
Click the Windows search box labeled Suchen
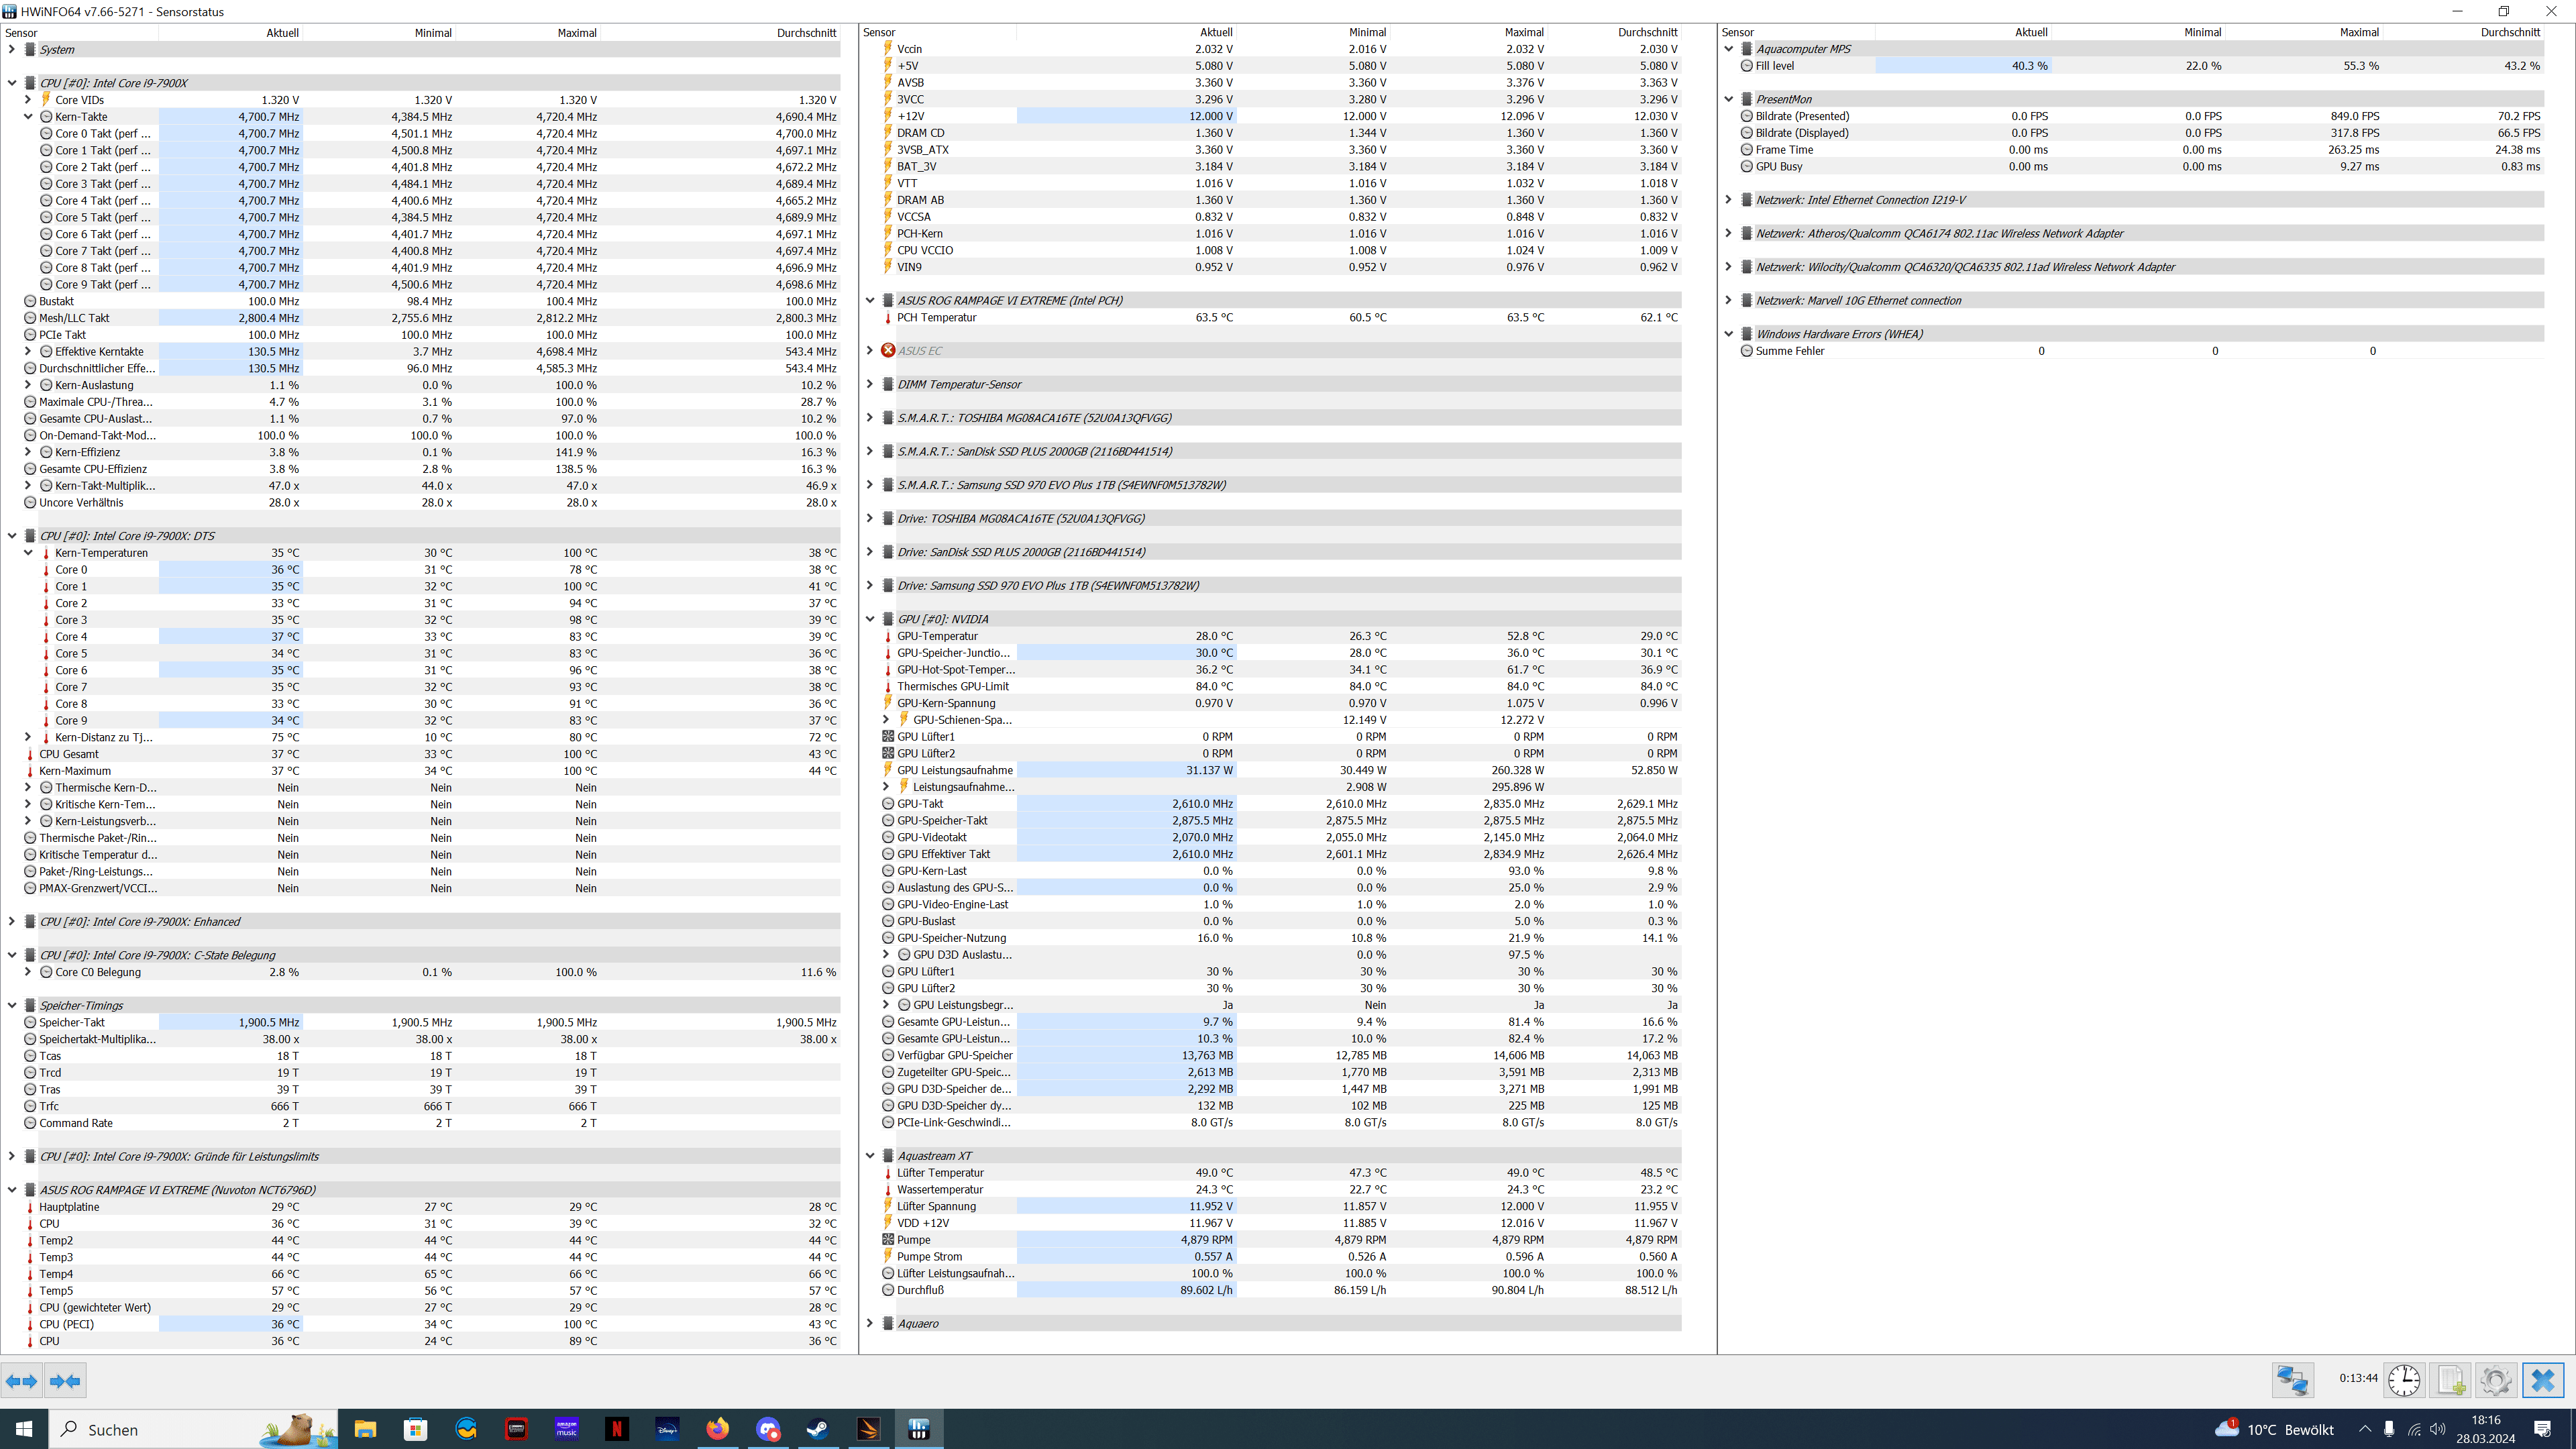[x=193, y=1429]
